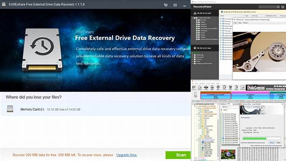Switch to Picture tab in RecoveryRobot preview
This screenshot has height=161, width=286.
245,23
